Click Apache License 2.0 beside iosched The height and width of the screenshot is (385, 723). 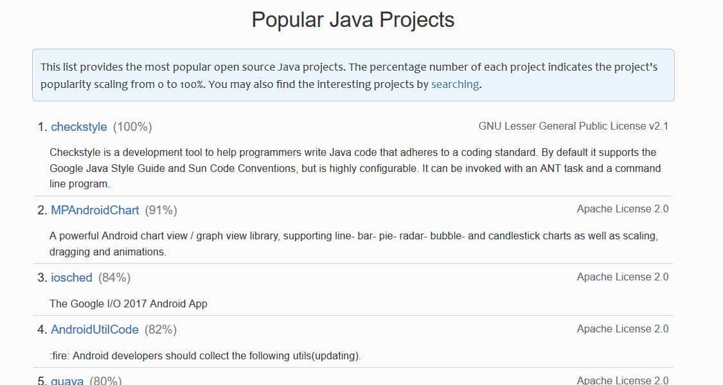click(x=622, y=277)
